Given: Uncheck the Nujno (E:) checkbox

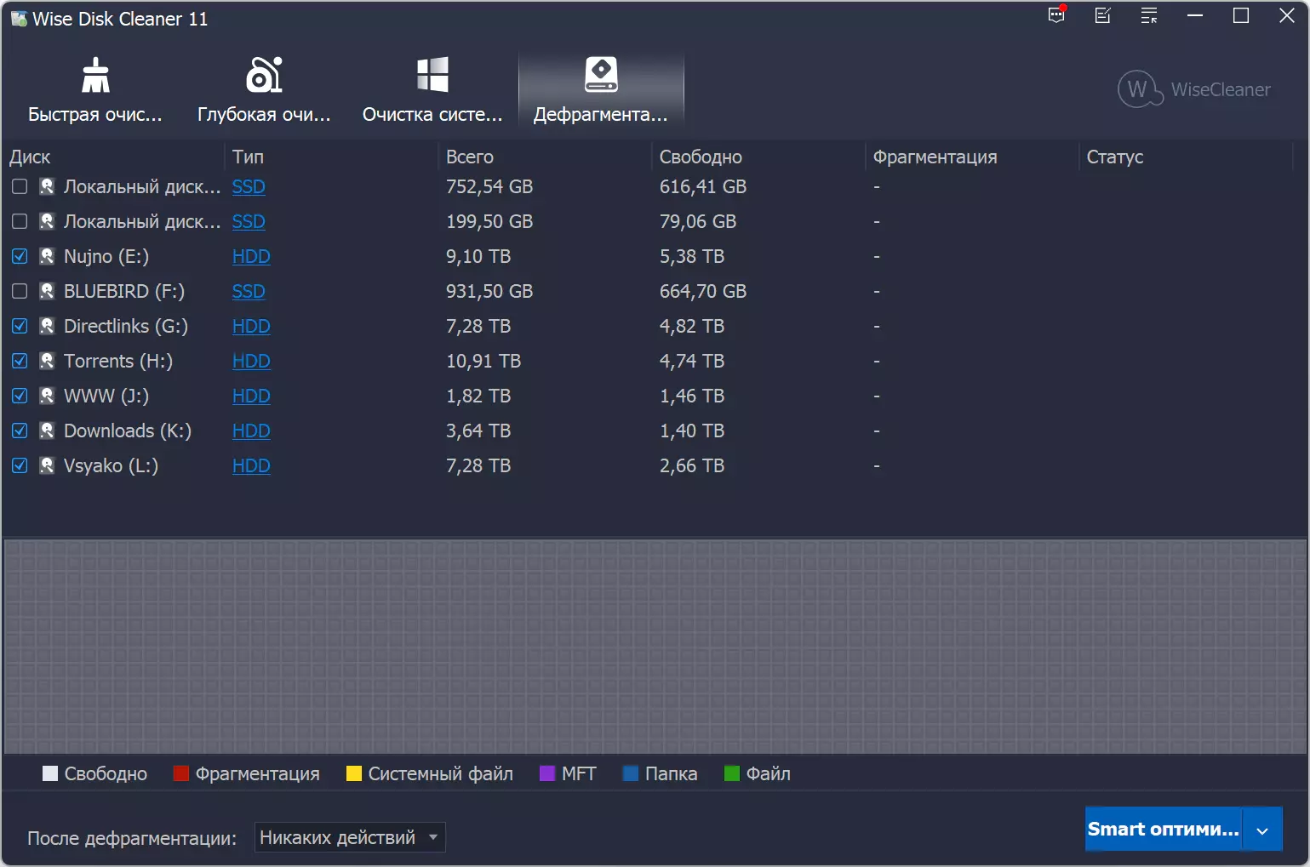Looking at the screenshot, I should [x=20, y=256].
